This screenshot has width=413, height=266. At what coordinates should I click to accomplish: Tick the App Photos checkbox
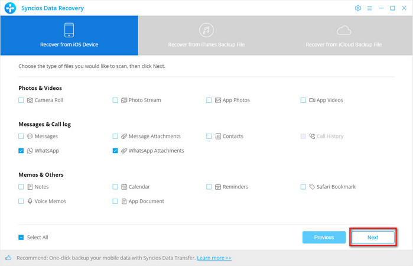pos(209,100)
